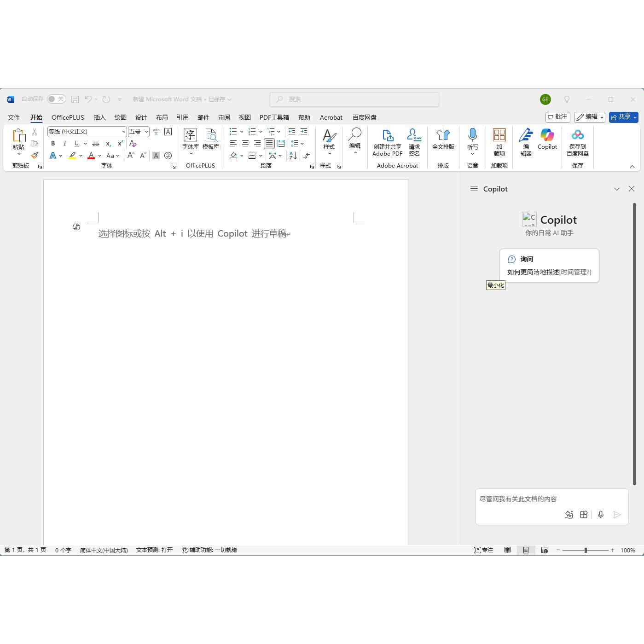The image size is (644, 644).
Task: Click the Copilot icon in the ribbon
Action: pos(547,139)
